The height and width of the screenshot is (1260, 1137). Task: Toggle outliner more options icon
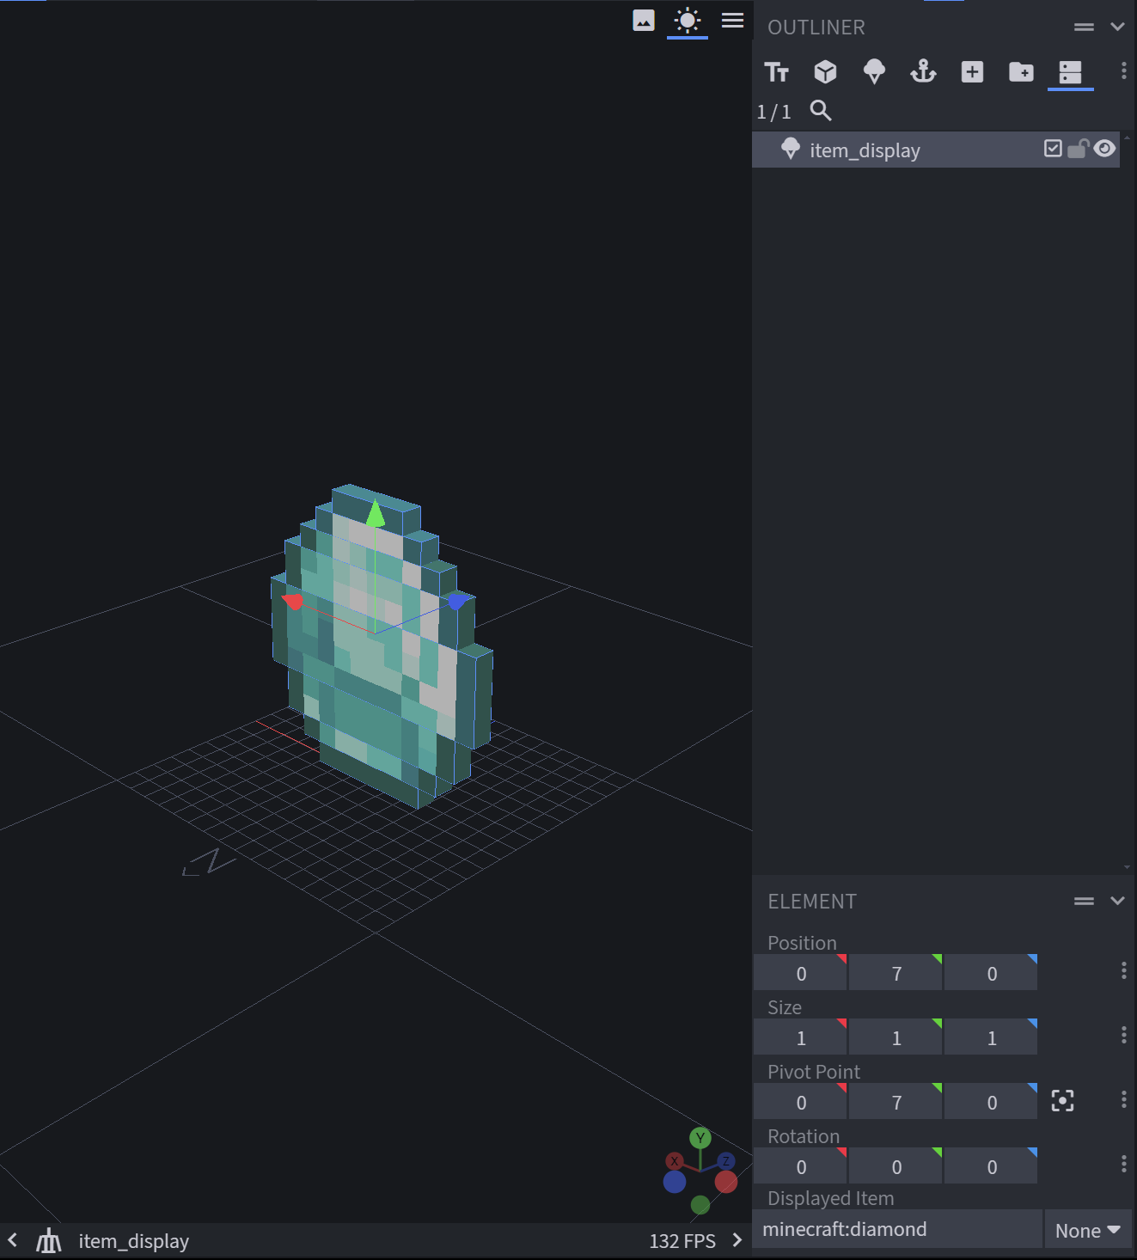tap(1070, 72)
